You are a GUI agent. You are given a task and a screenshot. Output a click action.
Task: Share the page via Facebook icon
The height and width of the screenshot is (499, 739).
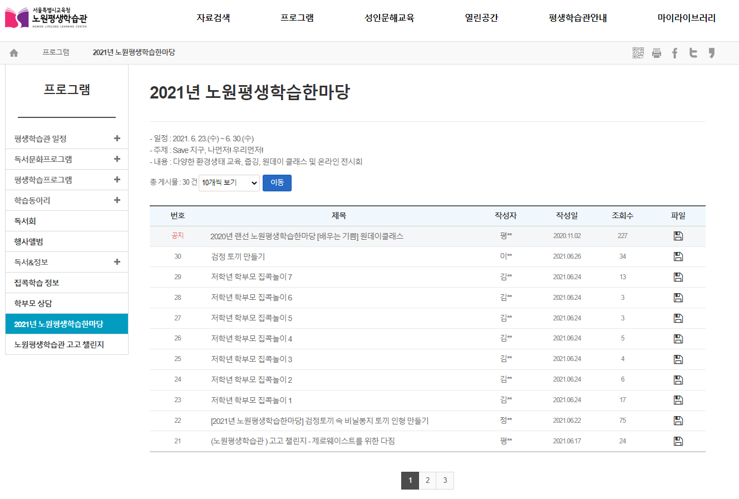point(674,53)
